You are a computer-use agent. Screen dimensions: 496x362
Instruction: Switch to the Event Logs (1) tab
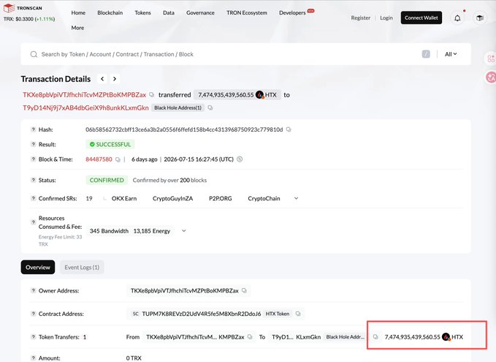[x=82, y=268]
